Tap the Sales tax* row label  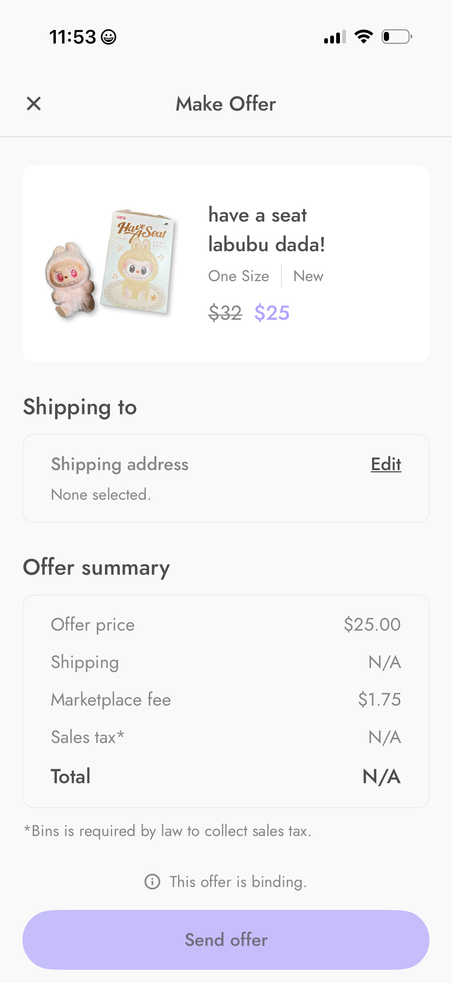click(88, 737)
